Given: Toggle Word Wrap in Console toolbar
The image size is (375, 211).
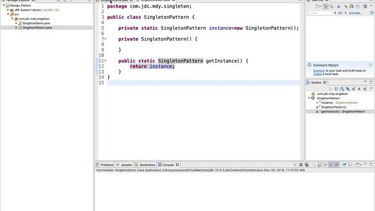Looking at the screenshot, I should pyautogui.click(x=325, y=165).
